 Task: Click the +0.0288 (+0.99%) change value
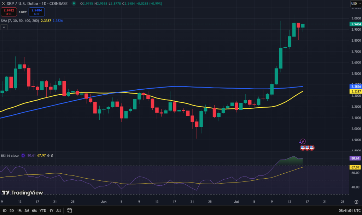(149, 4)
